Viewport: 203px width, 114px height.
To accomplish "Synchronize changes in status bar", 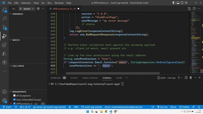I will tap(16, 107).
